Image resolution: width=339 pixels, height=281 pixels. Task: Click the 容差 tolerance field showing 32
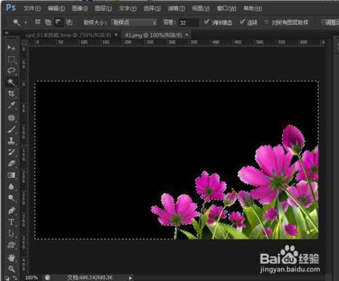[x=188, y=22]
